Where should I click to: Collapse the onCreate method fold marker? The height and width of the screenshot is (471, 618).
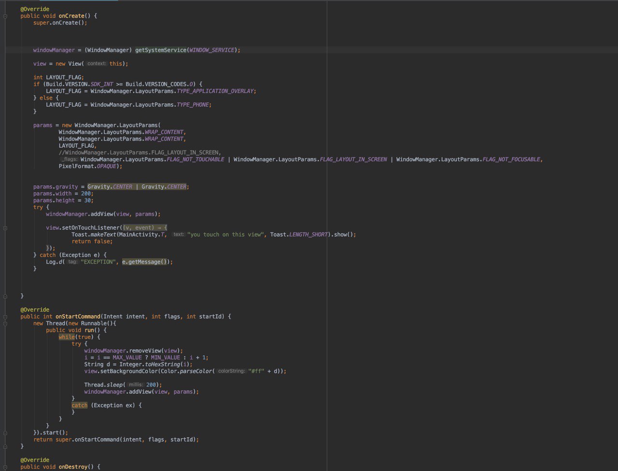[x=5, y=16]
